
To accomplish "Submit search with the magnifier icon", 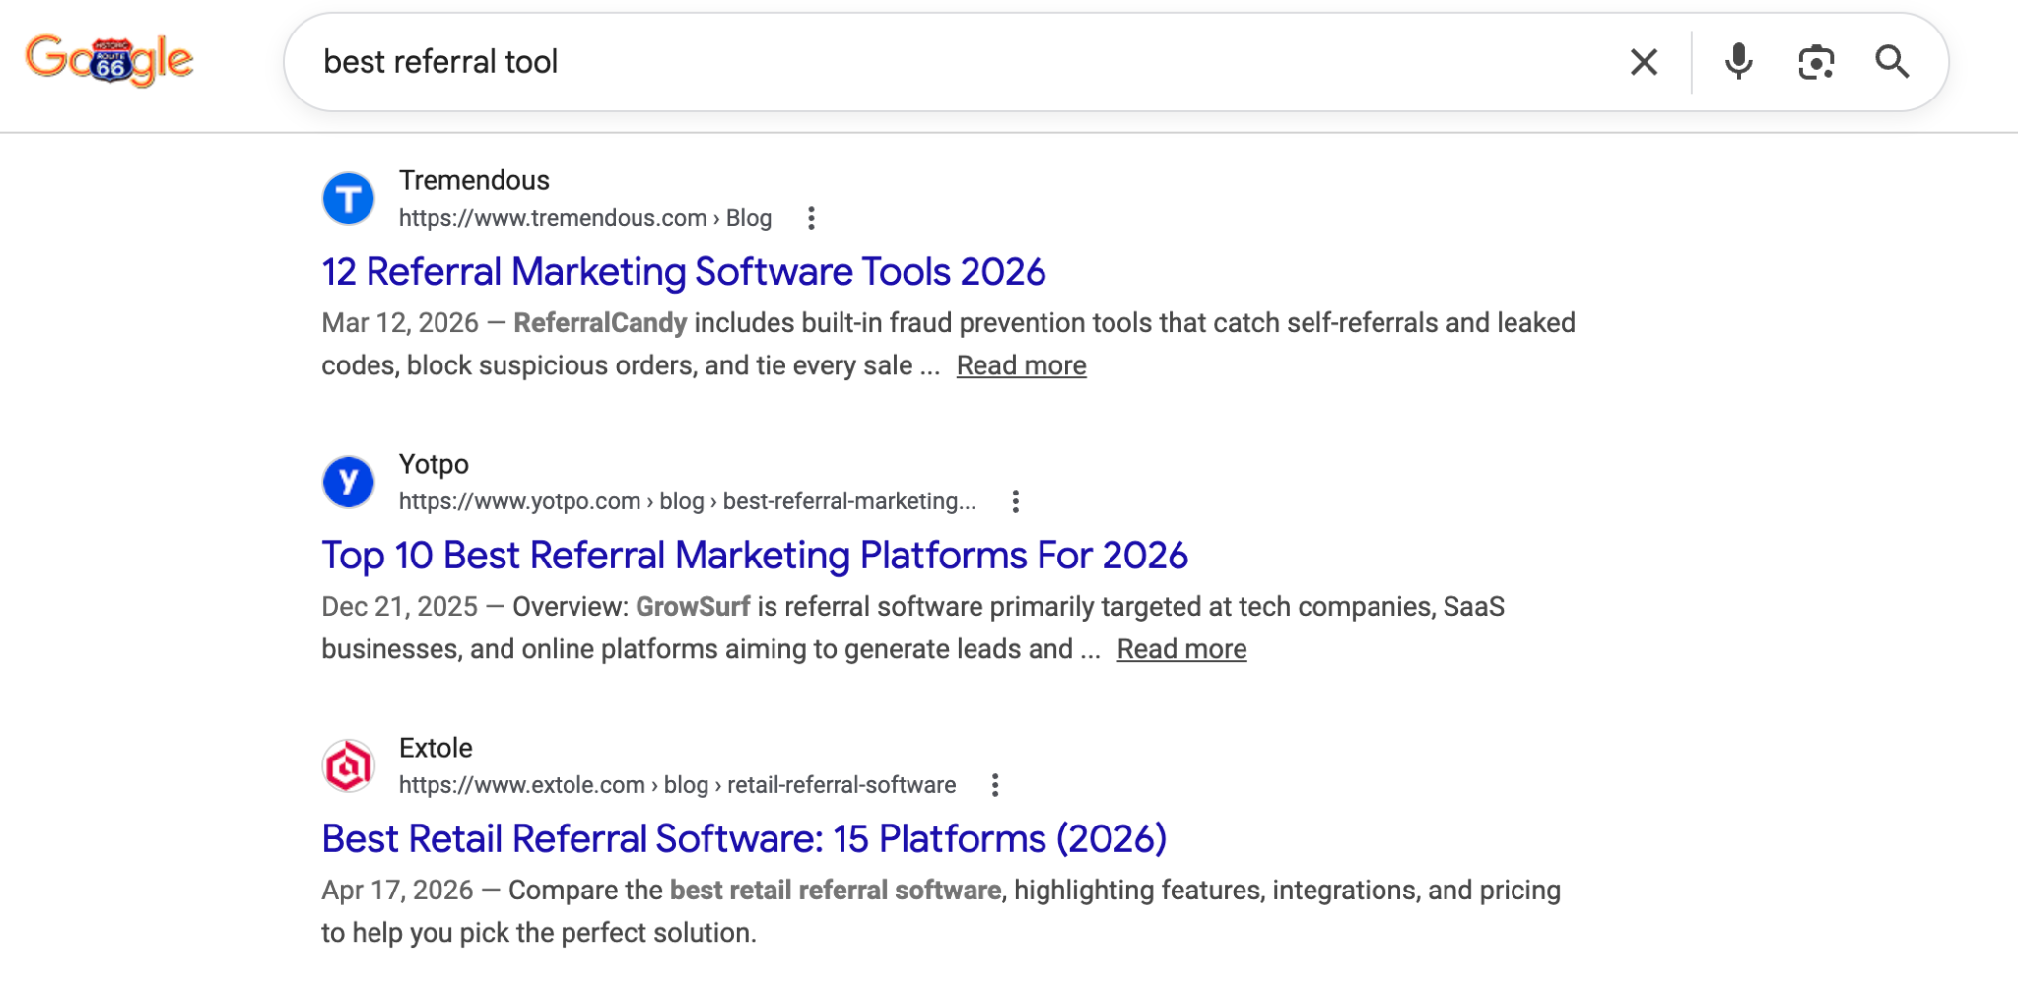I will pyautogui.click(x=1892, y=62).
